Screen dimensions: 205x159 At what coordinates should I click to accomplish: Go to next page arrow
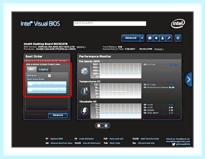tap(188, 79)
